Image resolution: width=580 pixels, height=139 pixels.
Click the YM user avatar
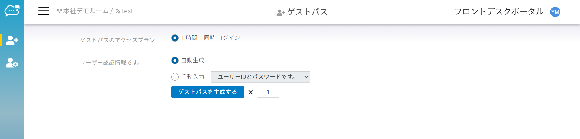[555, 12]
